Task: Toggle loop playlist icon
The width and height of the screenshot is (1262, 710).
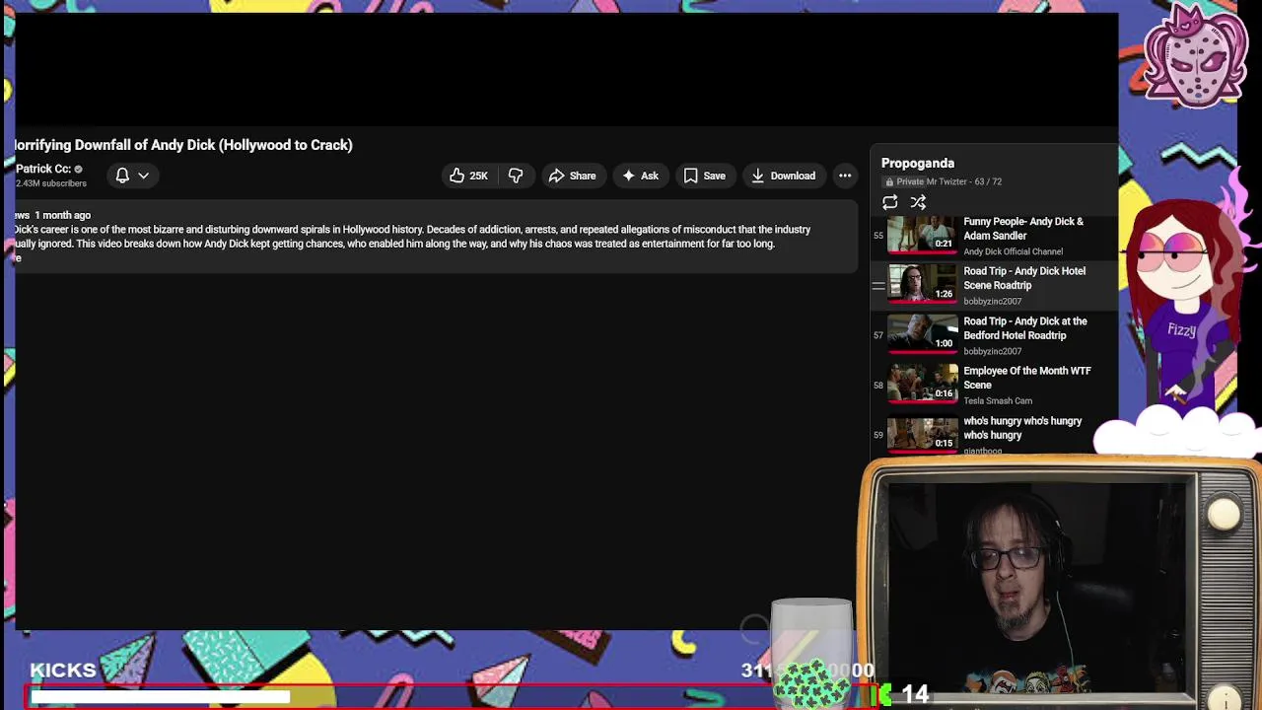Action: tap(889, 202)
